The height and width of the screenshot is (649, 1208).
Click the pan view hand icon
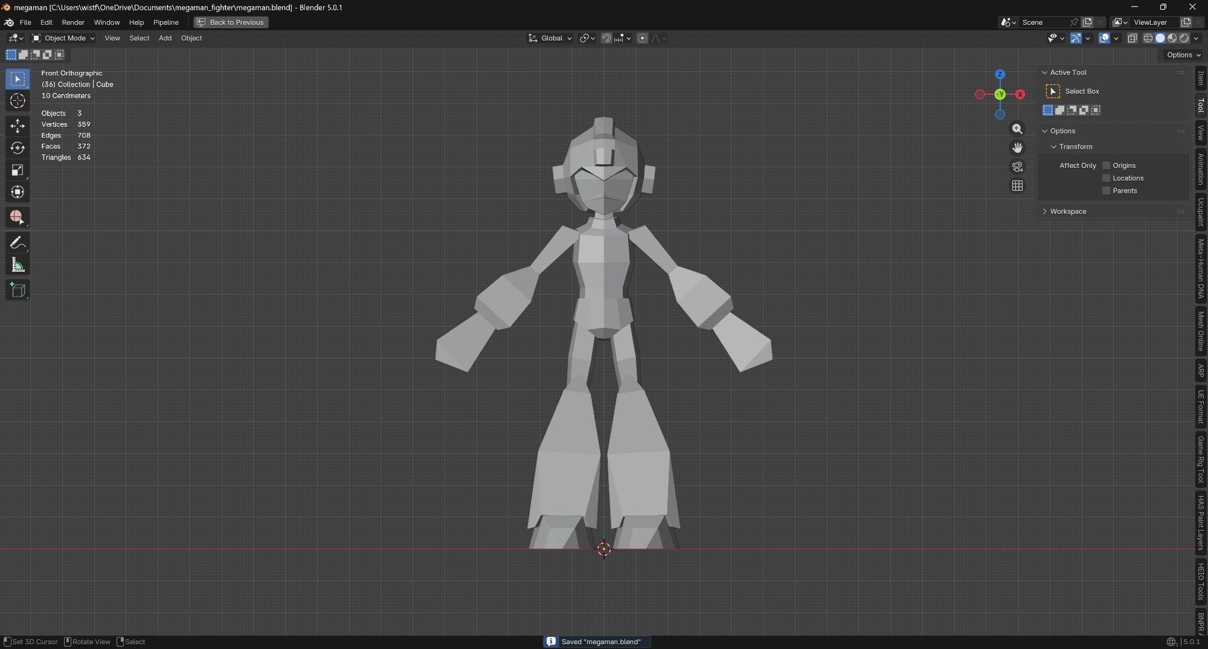(1018, 148)
